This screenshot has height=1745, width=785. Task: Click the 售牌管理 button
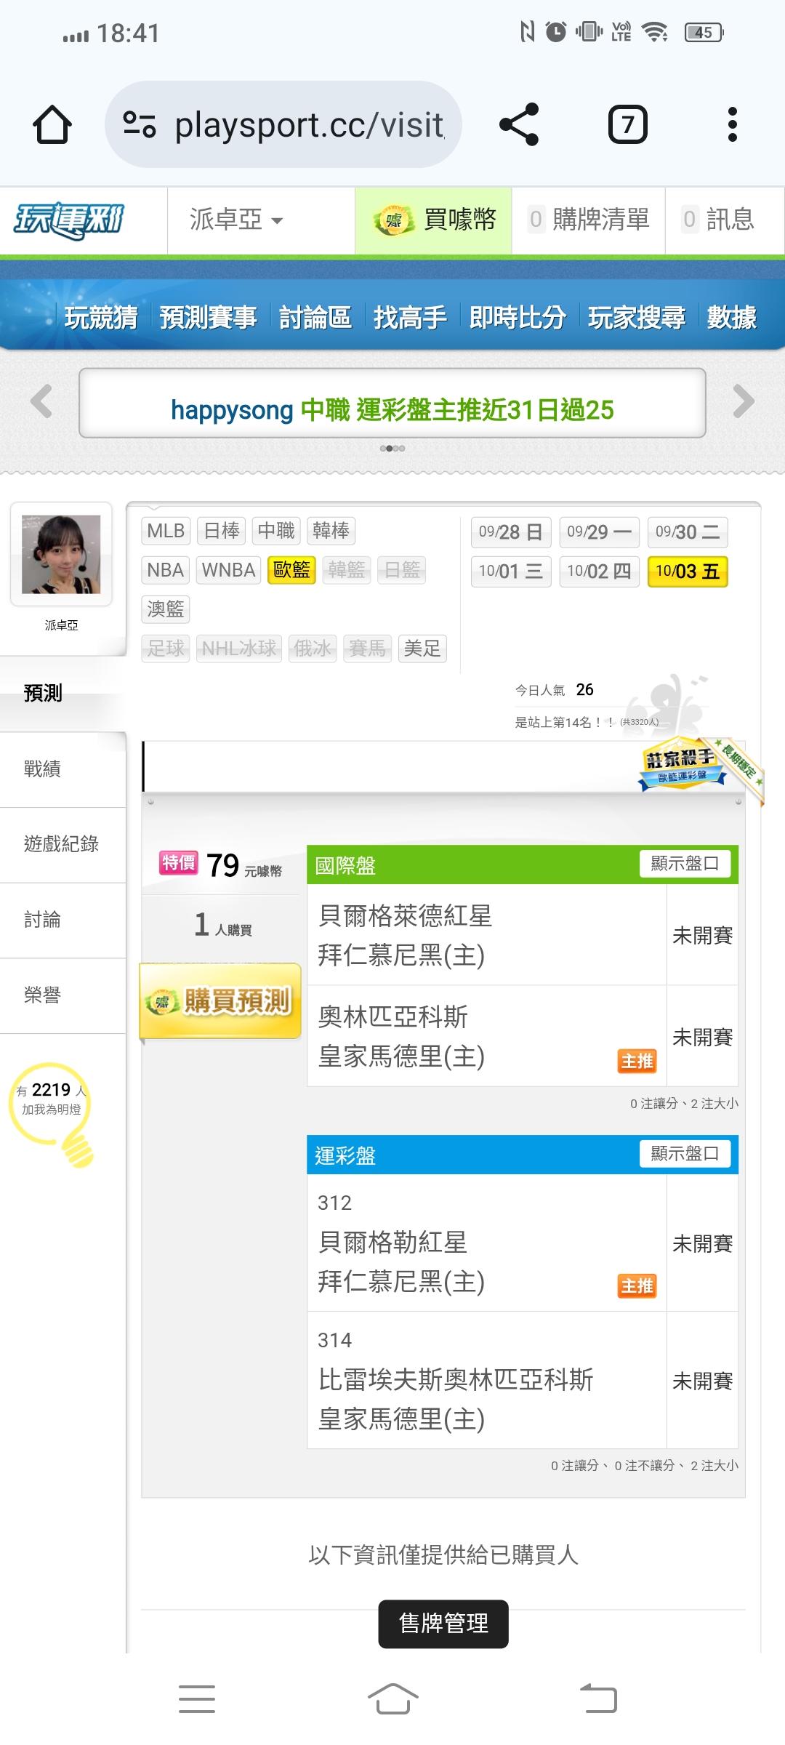click(x=443, y=1624)
